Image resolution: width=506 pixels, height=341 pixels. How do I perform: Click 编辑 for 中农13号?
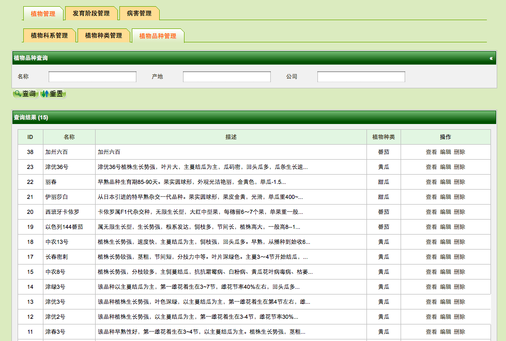[445, 242]
